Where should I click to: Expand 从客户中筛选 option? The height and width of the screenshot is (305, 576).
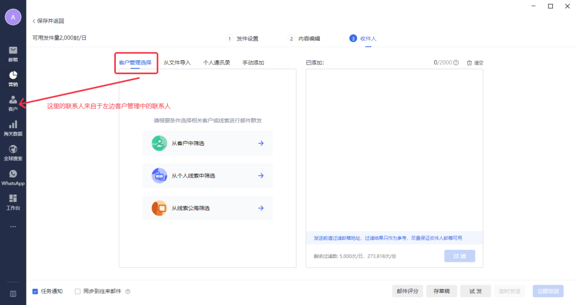(207, 143)
